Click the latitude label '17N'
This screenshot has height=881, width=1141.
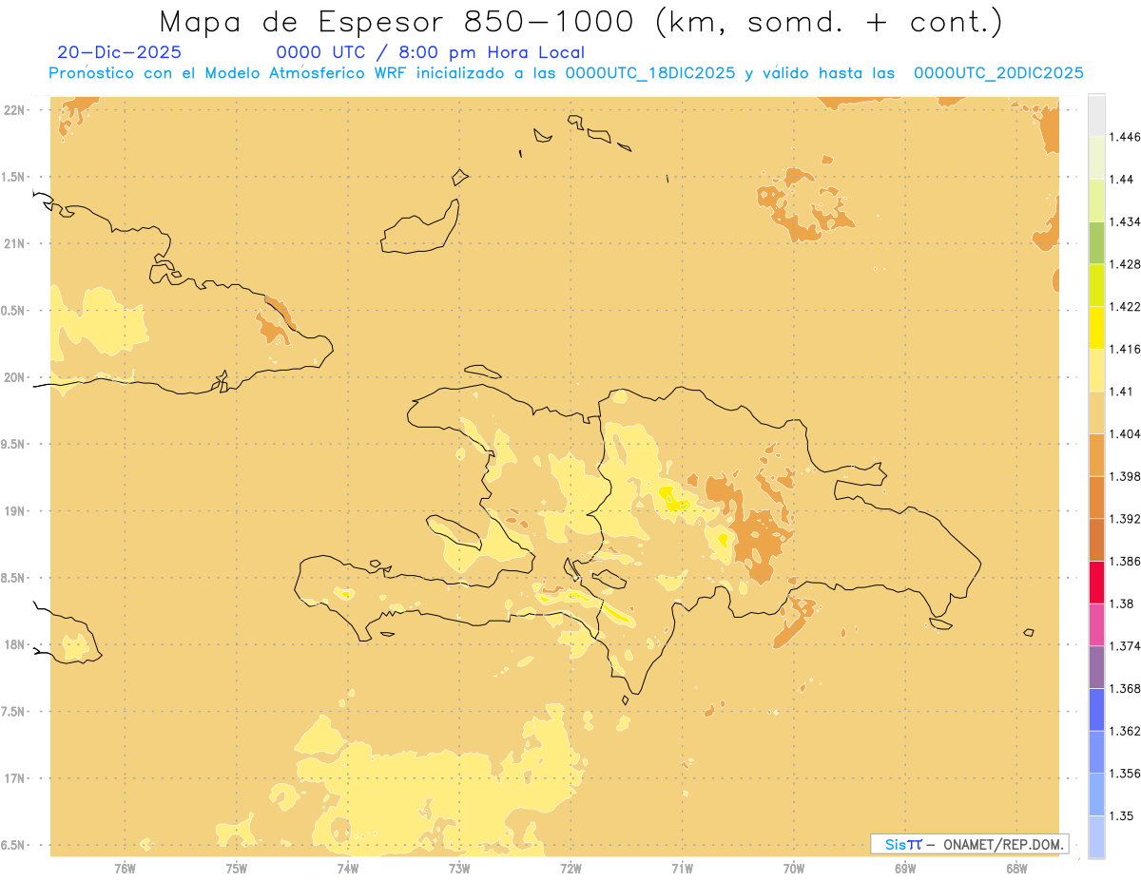[14, 778]
